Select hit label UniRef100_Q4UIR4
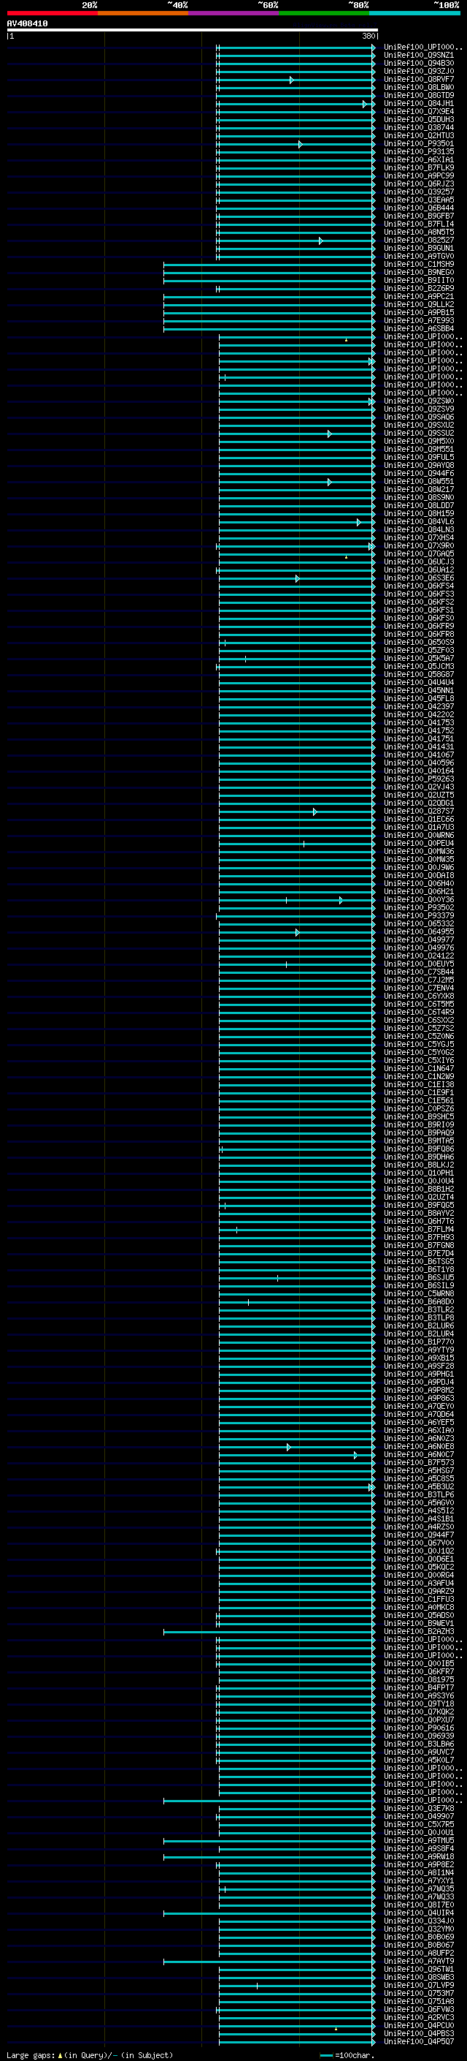Viewport: 467px width, 2061px height. pyautogui.click(x=419, y=1914)
